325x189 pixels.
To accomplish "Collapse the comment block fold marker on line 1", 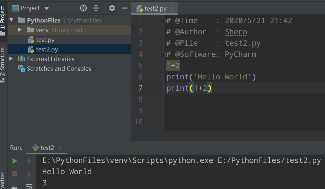I will (163, 21).
